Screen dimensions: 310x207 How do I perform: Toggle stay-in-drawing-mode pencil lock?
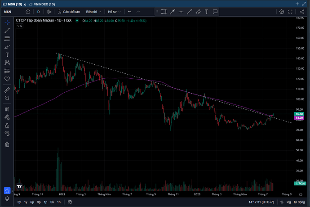coord(7,117)
